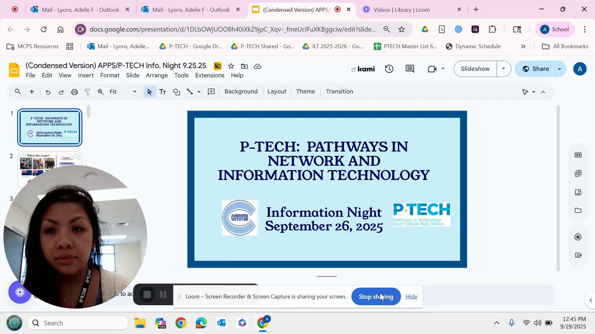This screenshot has width=595, height=334.
Task: Show all comments panel
Action: (x=410, y=69)
